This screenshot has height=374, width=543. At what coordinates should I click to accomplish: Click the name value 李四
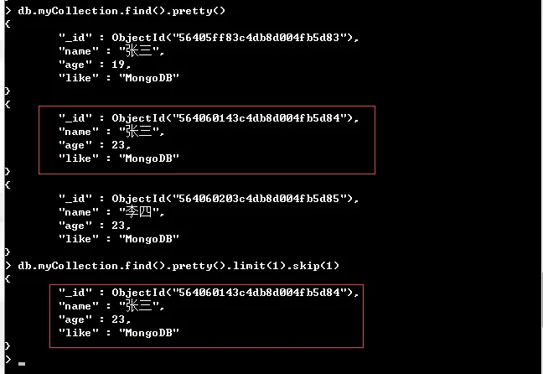tap(138, 211)
